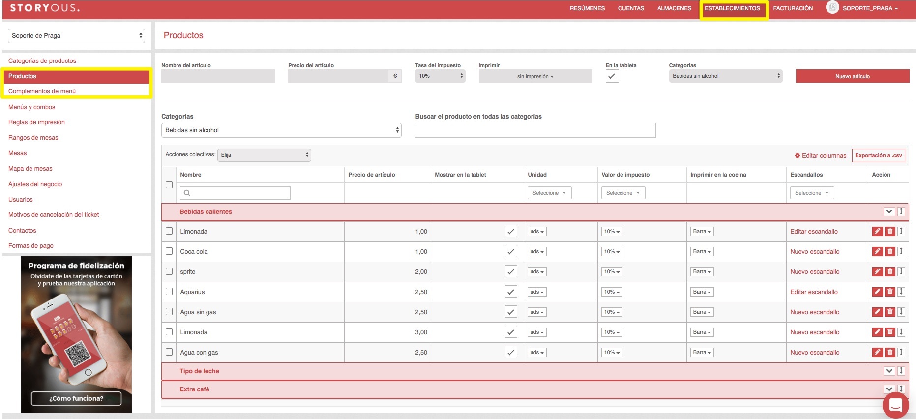Click the edit pencil for sprite
This screenshot has width=916, height=419.
click(877, 271)
